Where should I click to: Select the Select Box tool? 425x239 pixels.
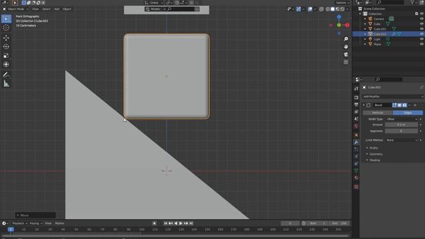[6, 19]
